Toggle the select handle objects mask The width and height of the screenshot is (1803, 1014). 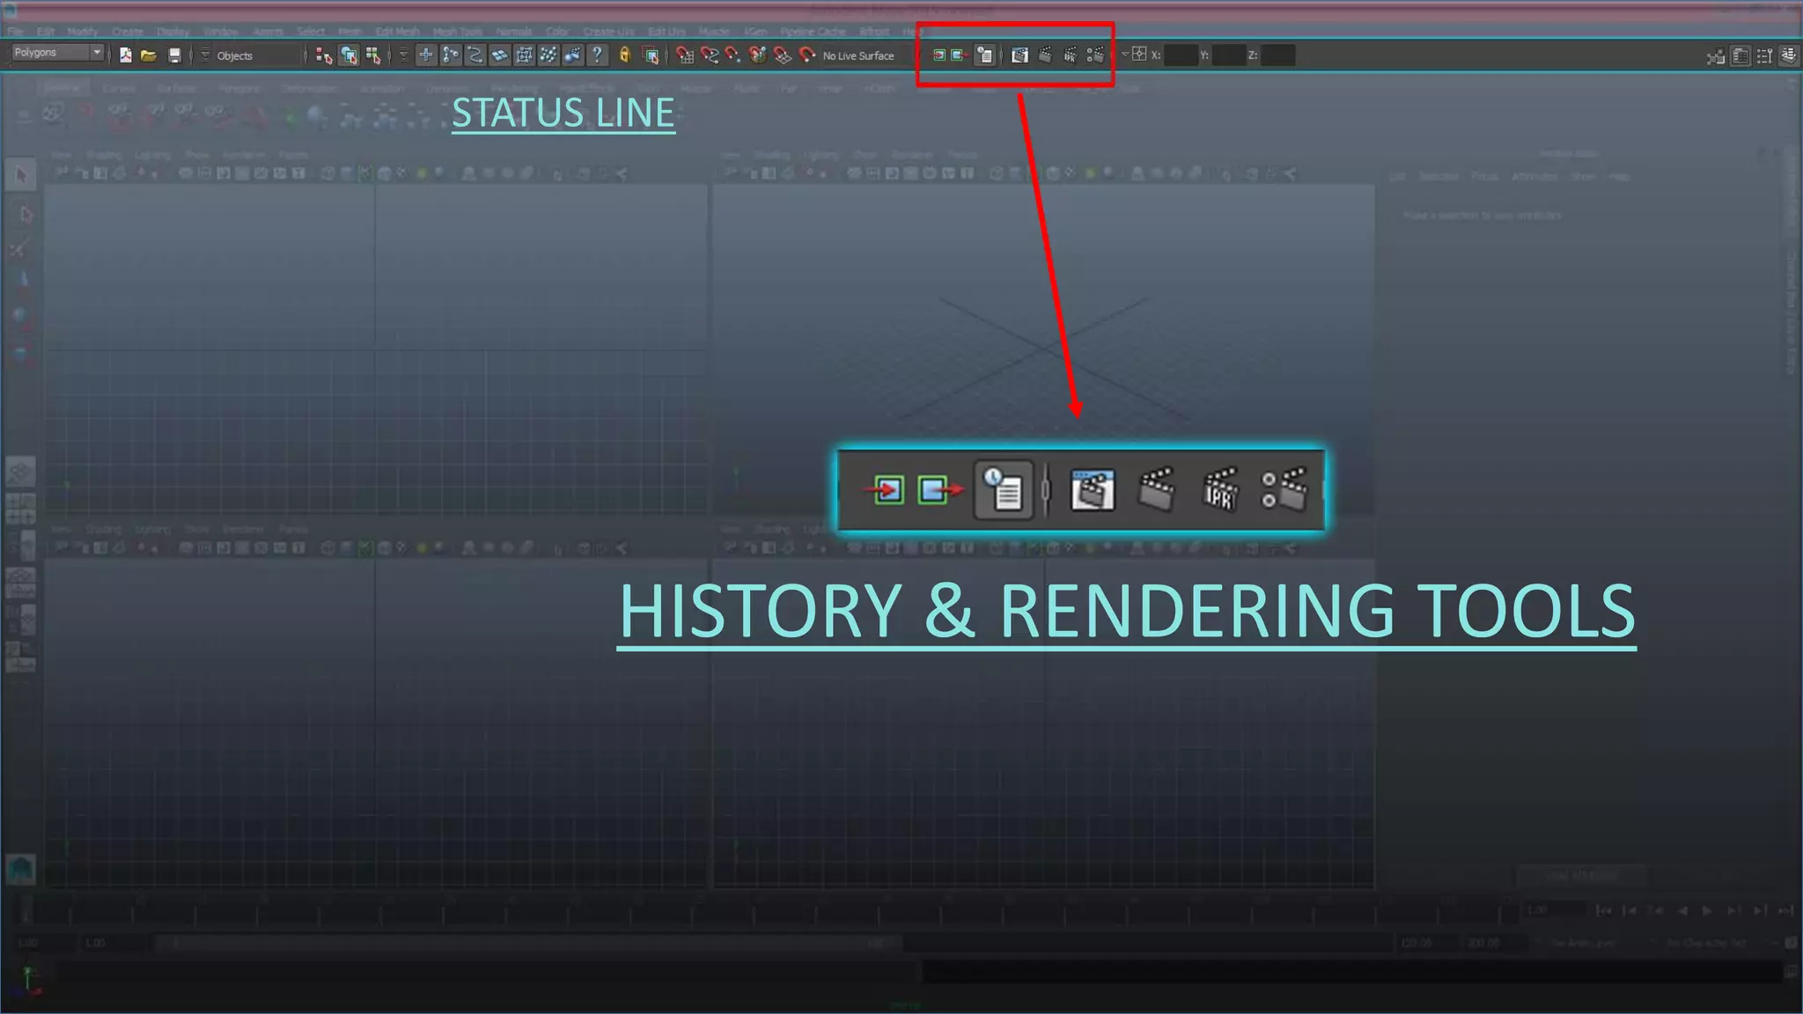[x=426, y=55]
